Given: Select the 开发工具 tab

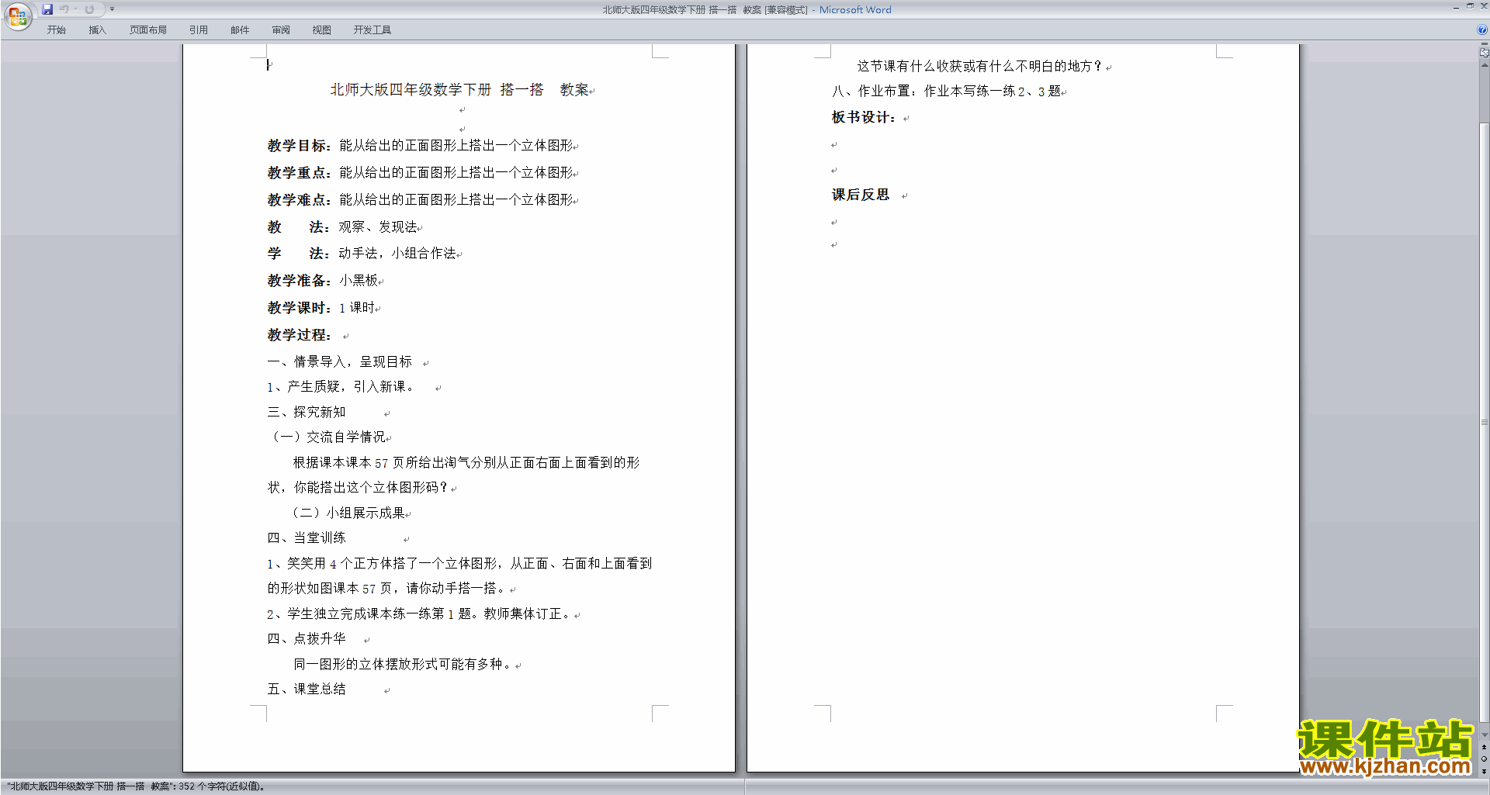Looking at the screenshot, I should point(372,29).
